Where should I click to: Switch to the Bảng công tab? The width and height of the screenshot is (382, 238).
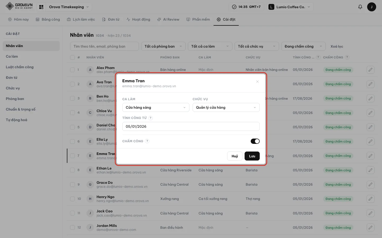[48, 20]
